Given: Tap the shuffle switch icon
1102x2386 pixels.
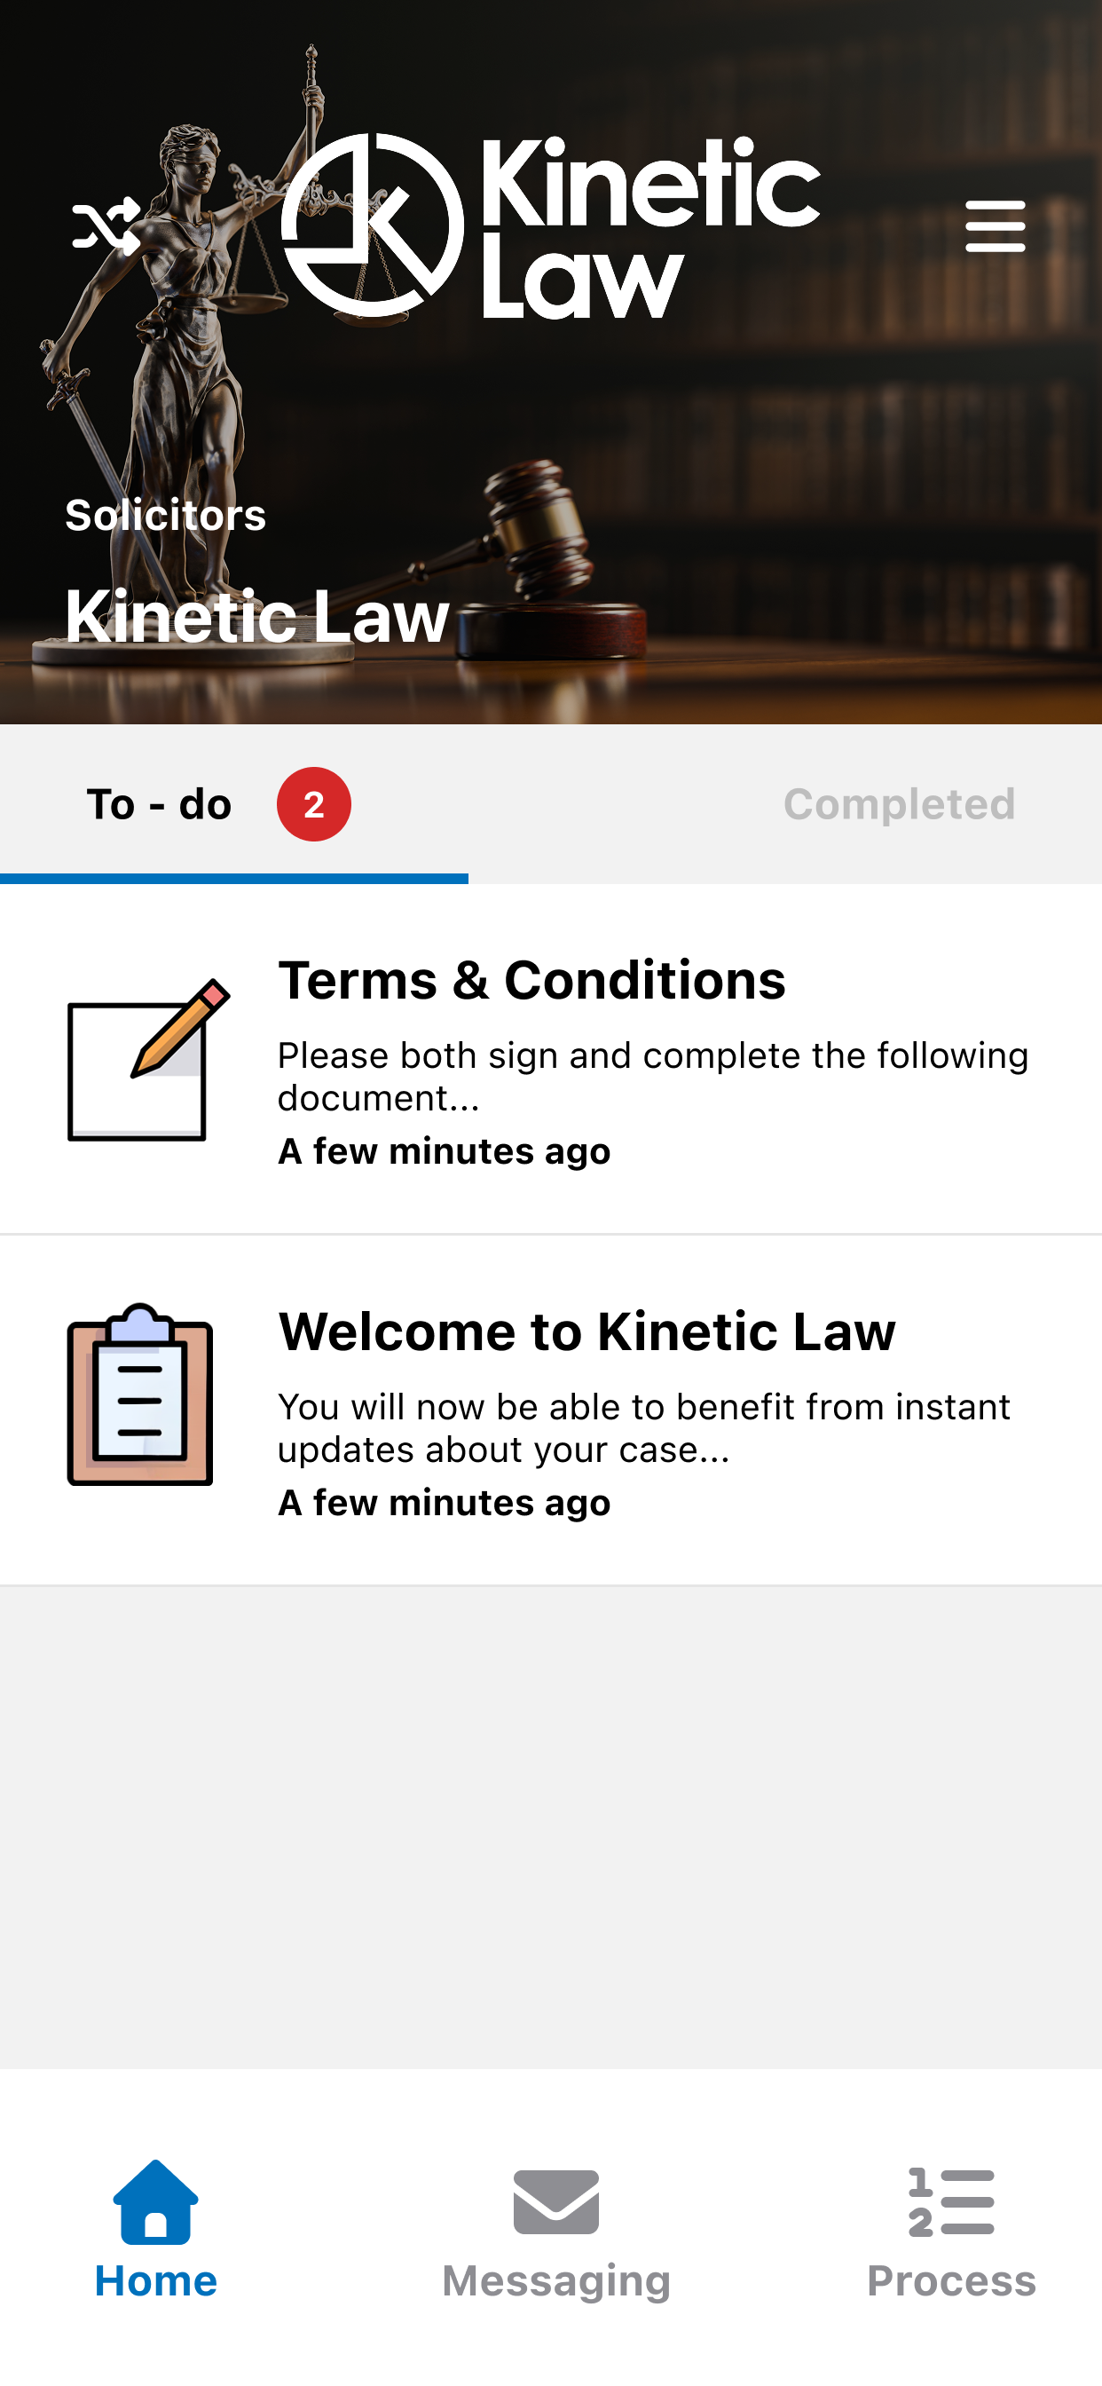Looking at the screenshot, I should [x=106, y=226].
